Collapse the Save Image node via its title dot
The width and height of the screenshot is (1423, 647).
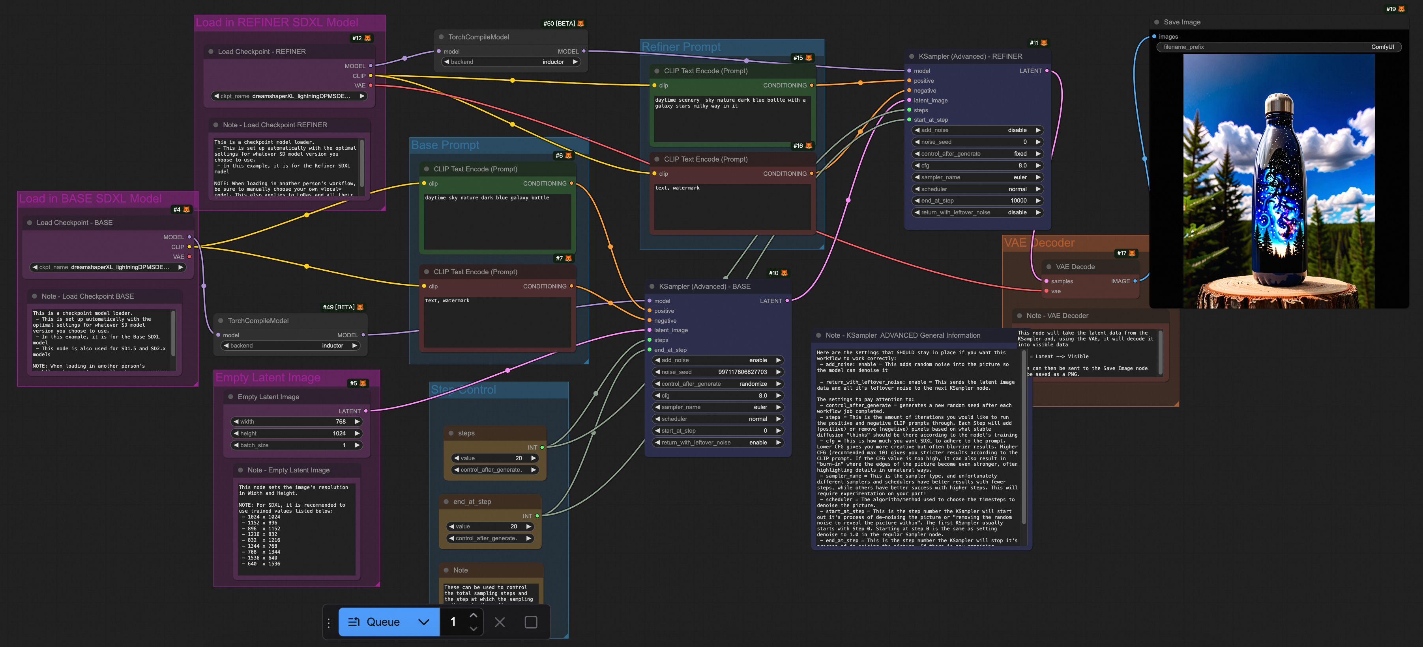tap(1157, 22)
